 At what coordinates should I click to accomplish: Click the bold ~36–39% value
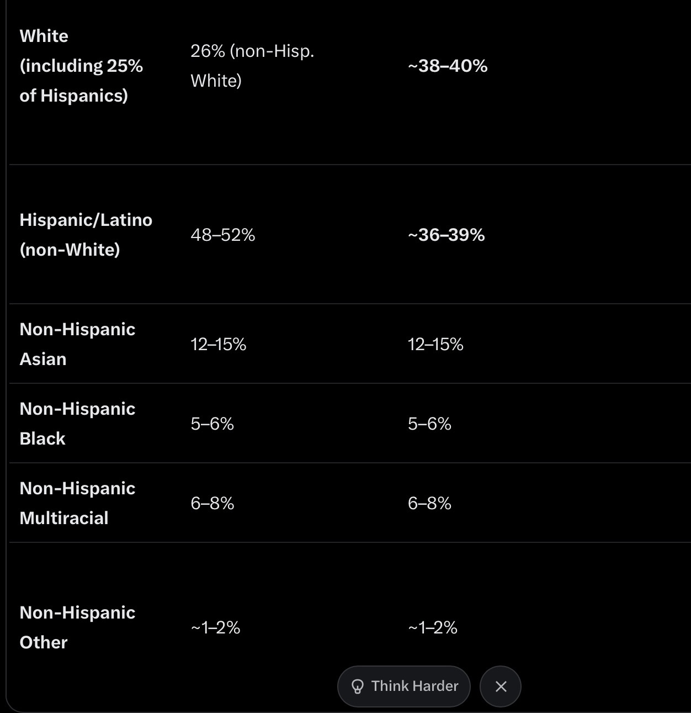446,235
